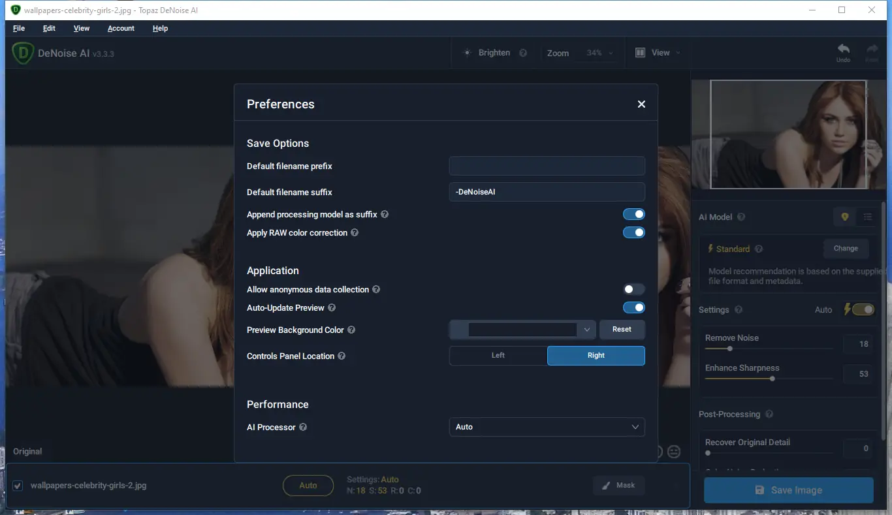Disable Append processing model as suffix
The height and width of the screenshot is (515, 892).
coord(634,213)
